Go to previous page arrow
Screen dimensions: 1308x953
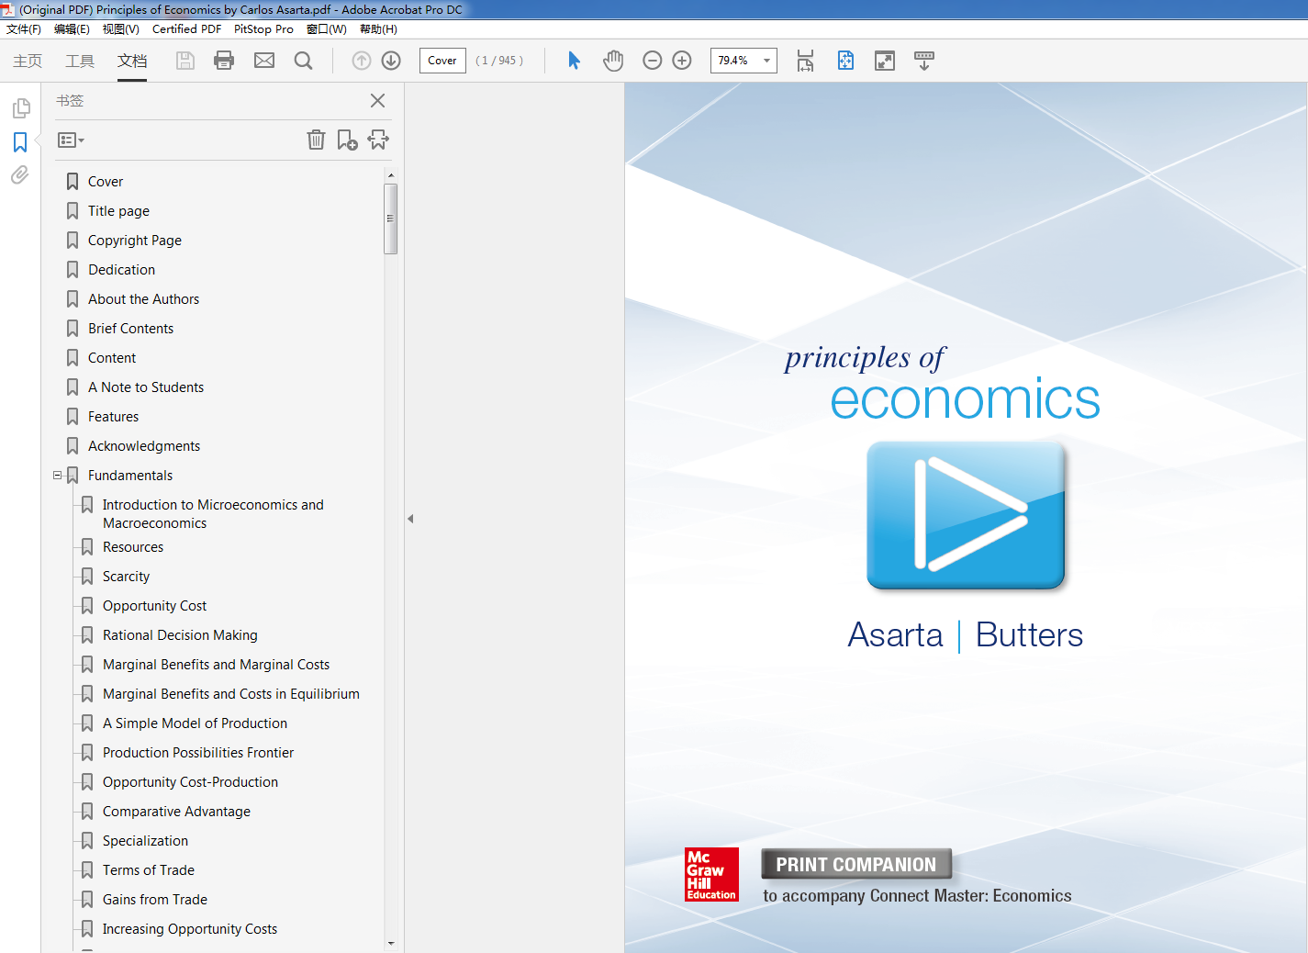pos(362,61)
